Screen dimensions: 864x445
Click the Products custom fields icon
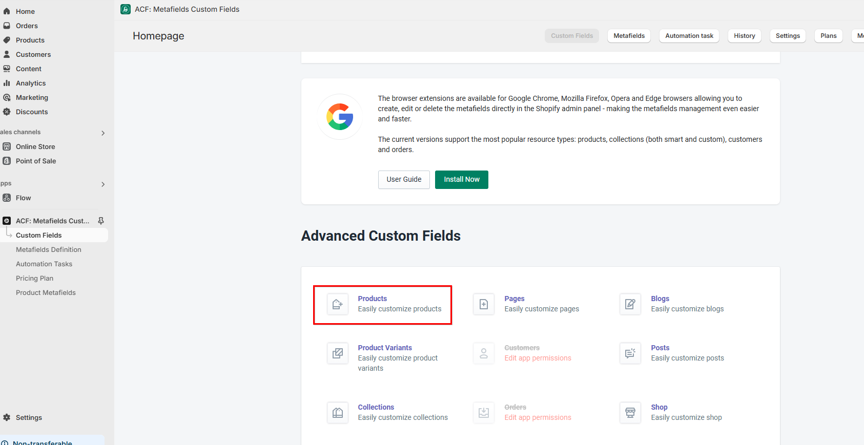pos(338,304)
